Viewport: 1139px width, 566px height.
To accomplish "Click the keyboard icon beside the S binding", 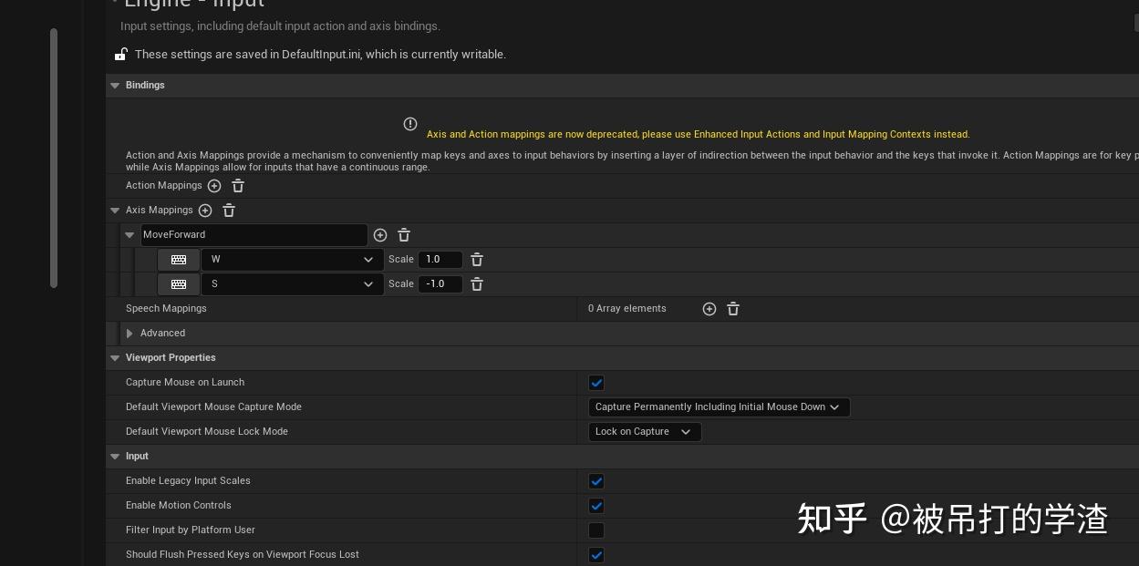I will pyautogui.click(x=179, y=284).
